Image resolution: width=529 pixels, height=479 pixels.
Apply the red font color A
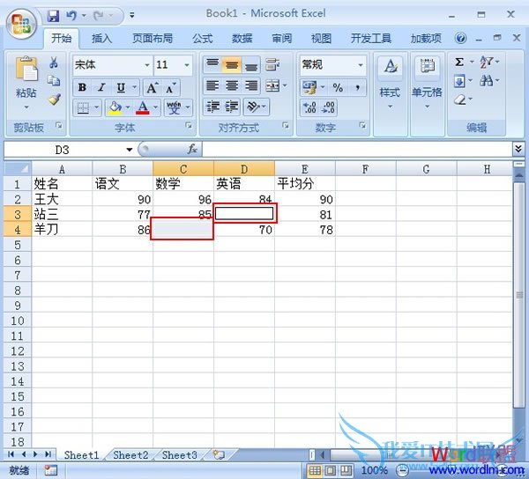143,107
